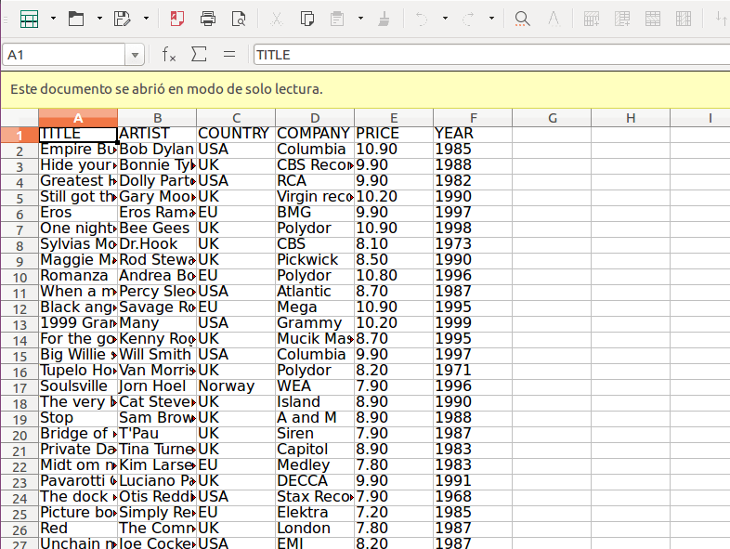The height and width of the screenshot is (549, 730).
Task: Click the equals Formula icon
Action: (x=229, y=55)
